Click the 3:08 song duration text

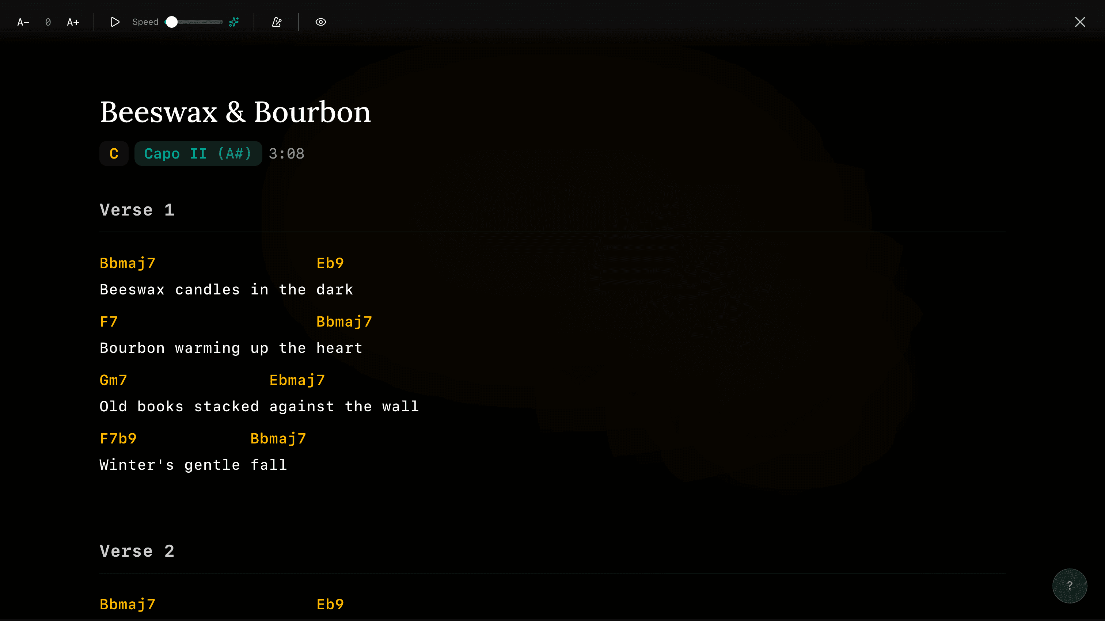click(286, 153)
